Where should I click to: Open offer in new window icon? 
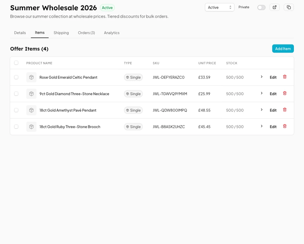274,7
